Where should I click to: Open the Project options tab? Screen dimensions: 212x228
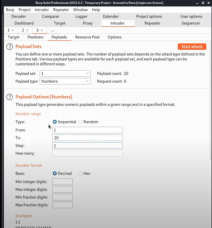pyautogui.click(x=149, y=17)
